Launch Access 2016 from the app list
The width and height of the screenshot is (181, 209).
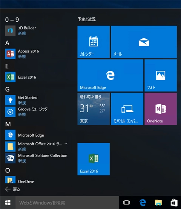10,54
